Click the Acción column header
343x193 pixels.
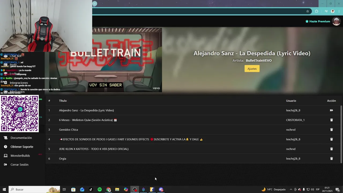[x=331, y=101]
